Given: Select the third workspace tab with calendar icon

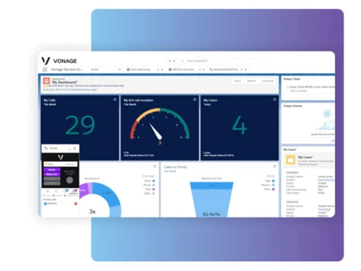Looking at the screenshot, I should (x=181, y=69).
